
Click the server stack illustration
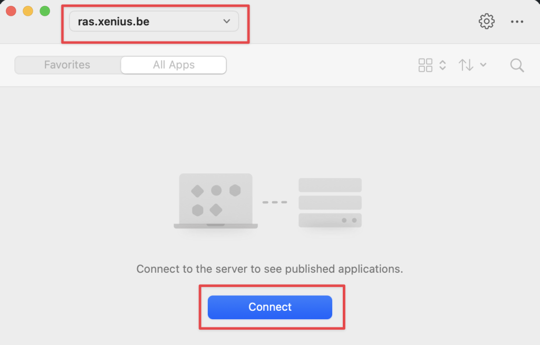coord(330,202)
